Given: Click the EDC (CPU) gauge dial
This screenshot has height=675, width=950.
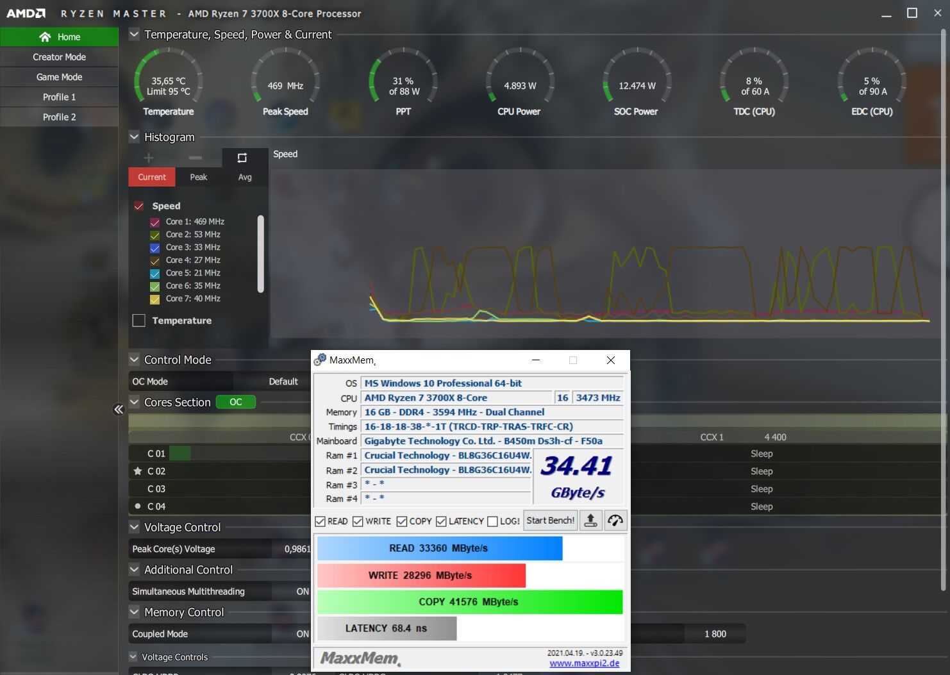Looking at the screenshot, I should [x=872, y=75].
